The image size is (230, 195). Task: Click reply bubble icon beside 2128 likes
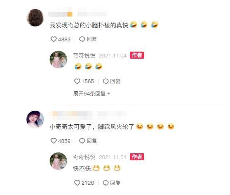tap(105, 183)
